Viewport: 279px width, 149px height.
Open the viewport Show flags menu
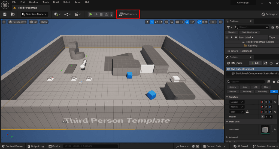click(44, 22)
